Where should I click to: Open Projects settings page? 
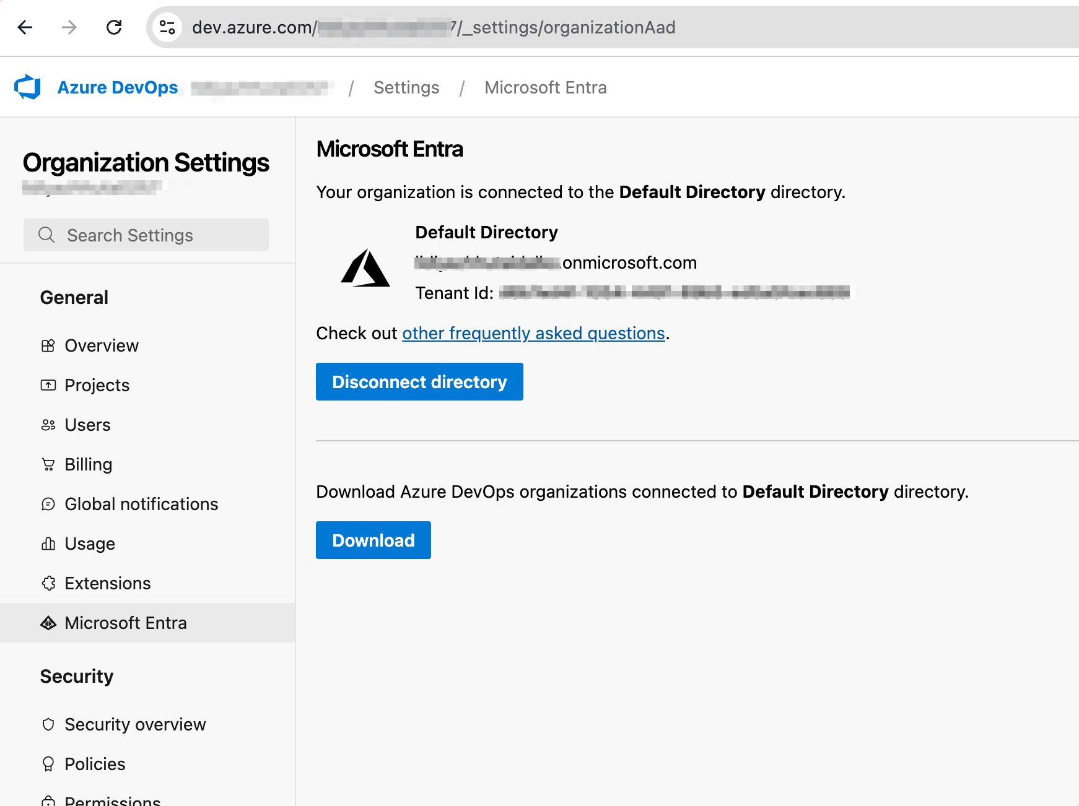click(x=97, y=386)
